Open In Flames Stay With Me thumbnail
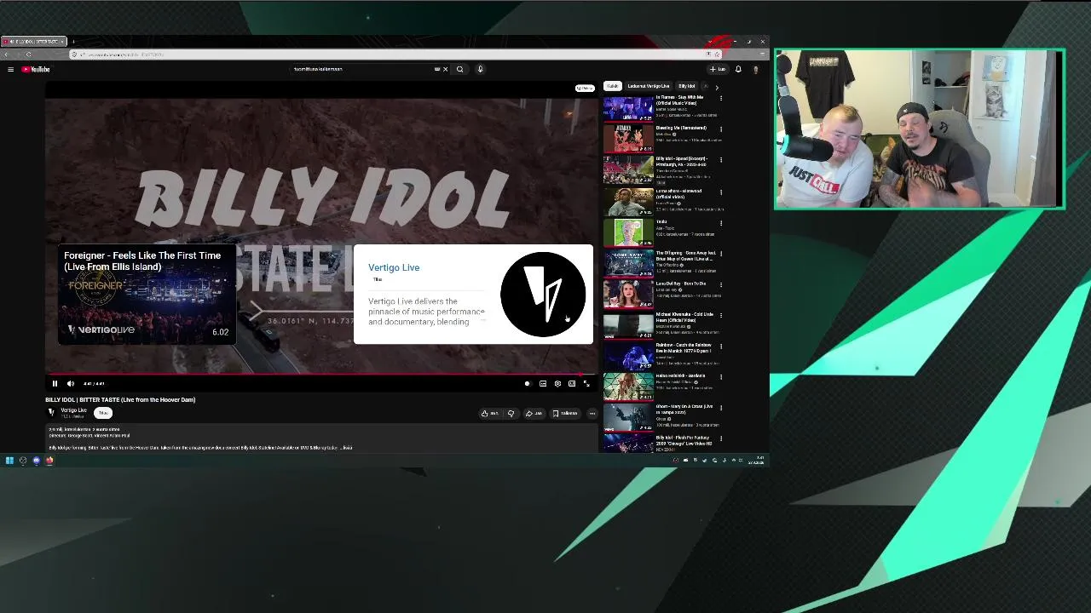1091x613 pixels. pos(628,108)
